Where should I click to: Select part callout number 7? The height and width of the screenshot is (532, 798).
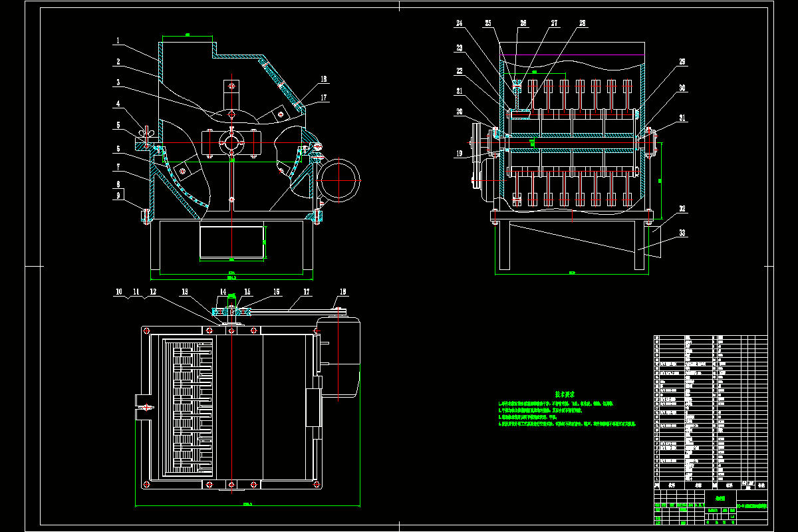pos(118,166)
